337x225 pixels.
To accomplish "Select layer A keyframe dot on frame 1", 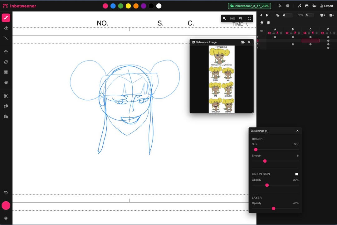I will click(x=275, y=37).
